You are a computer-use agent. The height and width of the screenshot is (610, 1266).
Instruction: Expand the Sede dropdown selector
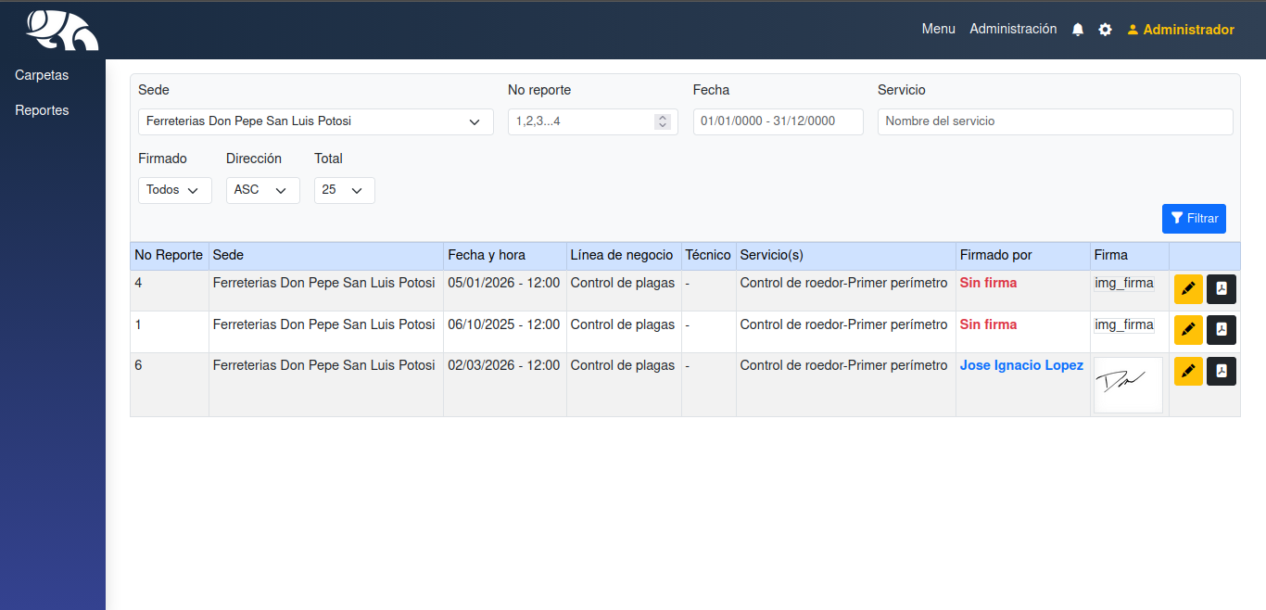pyautogui.click(x=315, y=121)
